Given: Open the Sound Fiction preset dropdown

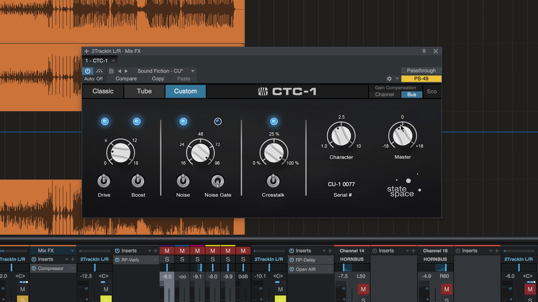Looking at the screenshot, I should click(193, 71).
